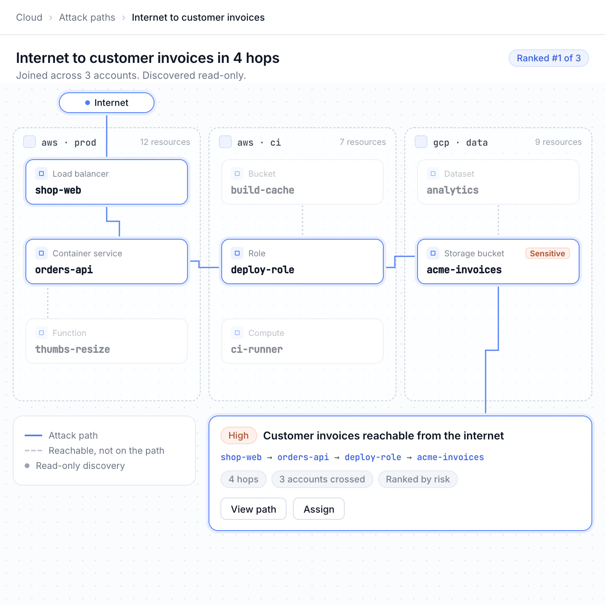
Task: Navigate to Attack paths breadcrumb
Action: click(87, 18)
